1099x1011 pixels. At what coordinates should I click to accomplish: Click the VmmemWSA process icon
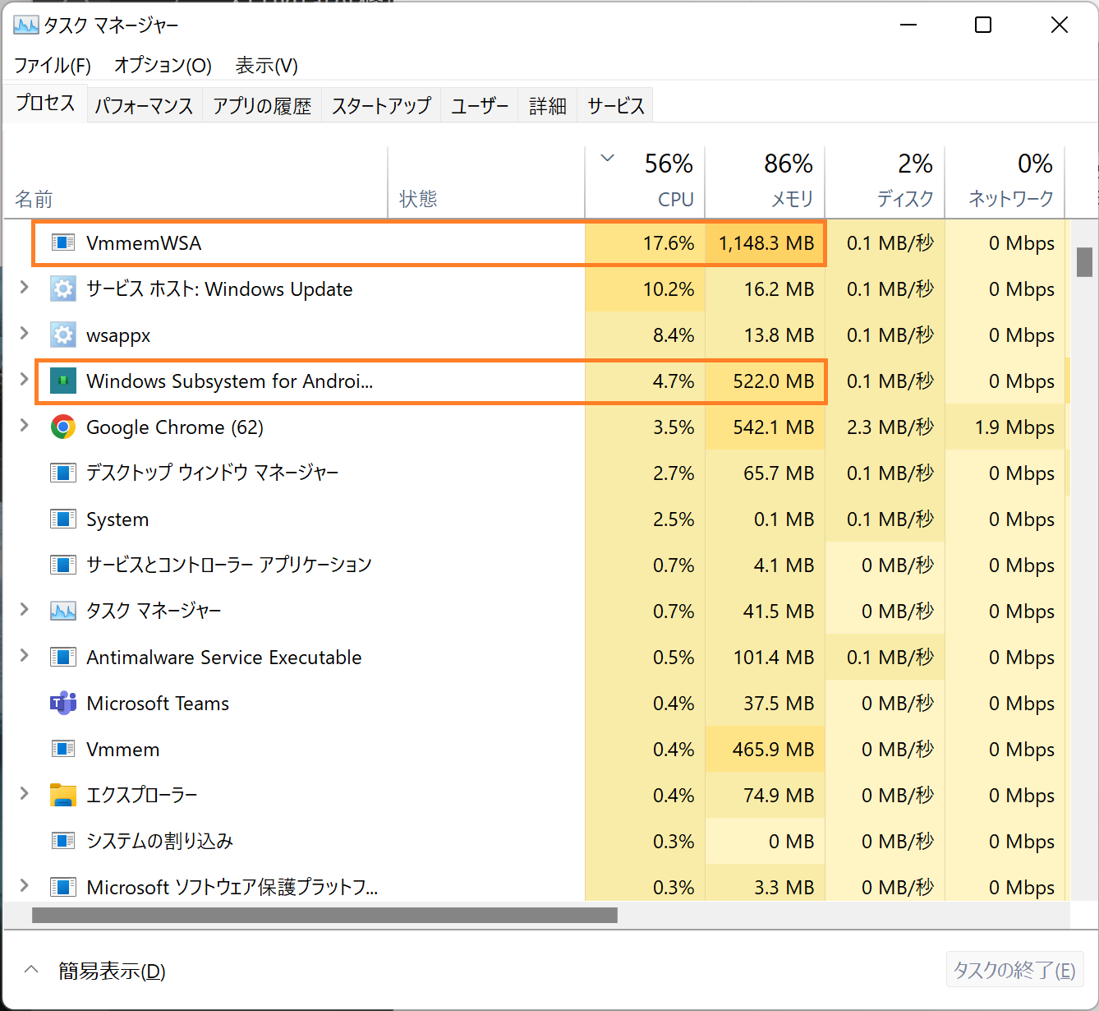[x=63, y=242]
